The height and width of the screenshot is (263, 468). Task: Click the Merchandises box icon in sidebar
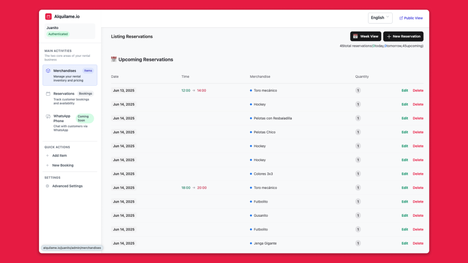click(48, 70)
